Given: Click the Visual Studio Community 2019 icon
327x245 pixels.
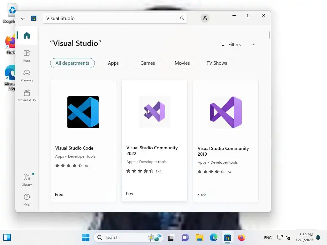Looking at the screenshot, I should point(226,112).
